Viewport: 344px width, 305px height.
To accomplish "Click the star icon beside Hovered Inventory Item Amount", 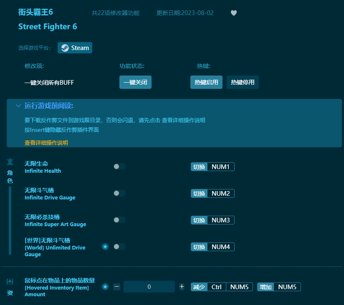I will pyautogui.click(x=105, y=287).
